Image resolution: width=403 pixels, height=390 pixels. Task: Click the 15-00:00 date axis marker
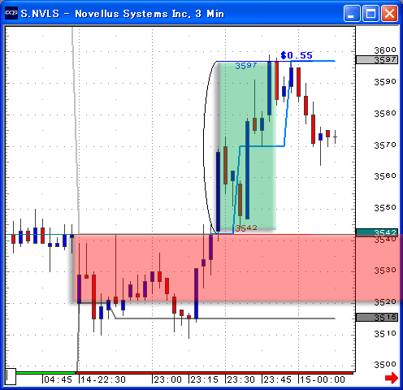(322, 379)
